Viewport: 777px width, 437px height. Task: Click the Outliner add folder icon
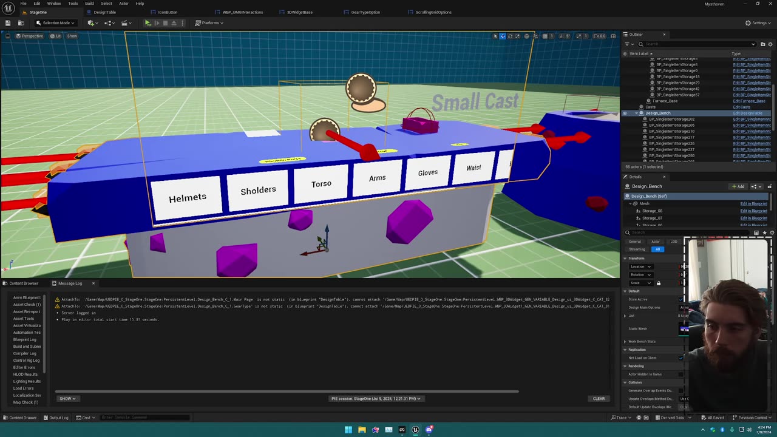click(764, 44)
